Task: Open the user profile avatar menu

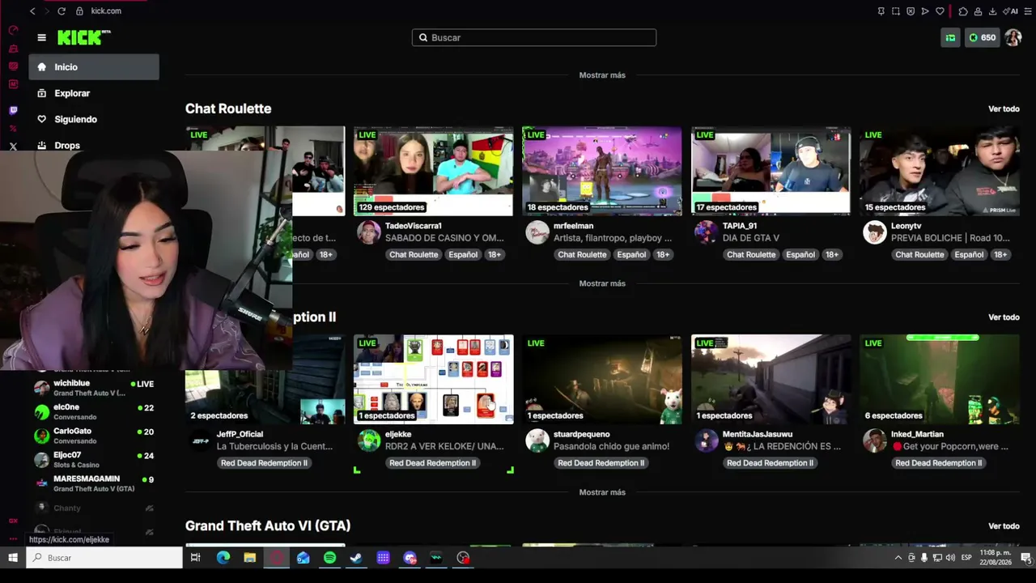Action: coord(1013,37)
